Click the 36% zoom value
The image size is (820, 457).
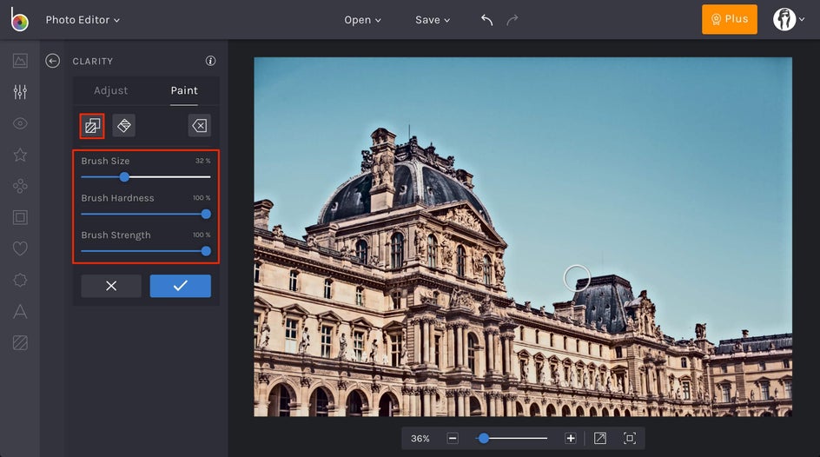click(420, 439)
